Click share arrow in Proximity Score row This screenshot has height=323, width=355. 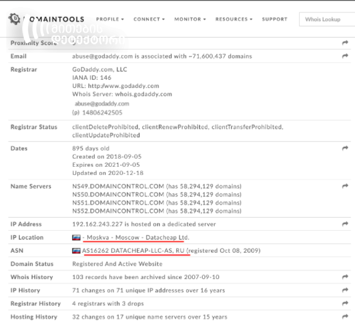click(345, 43)
